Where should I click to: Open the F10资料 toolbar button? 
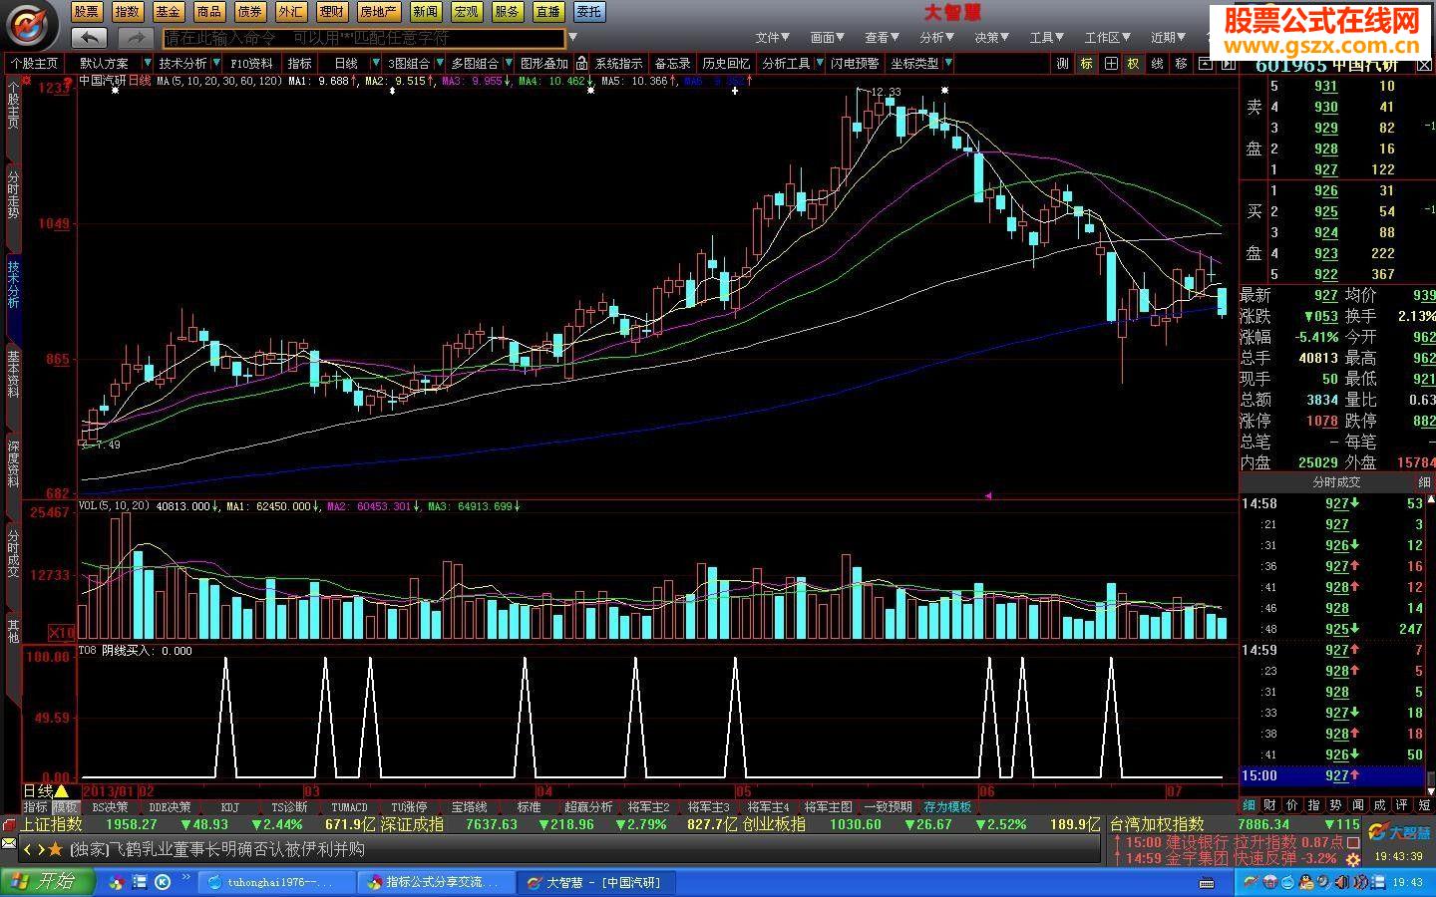(251, 63)
